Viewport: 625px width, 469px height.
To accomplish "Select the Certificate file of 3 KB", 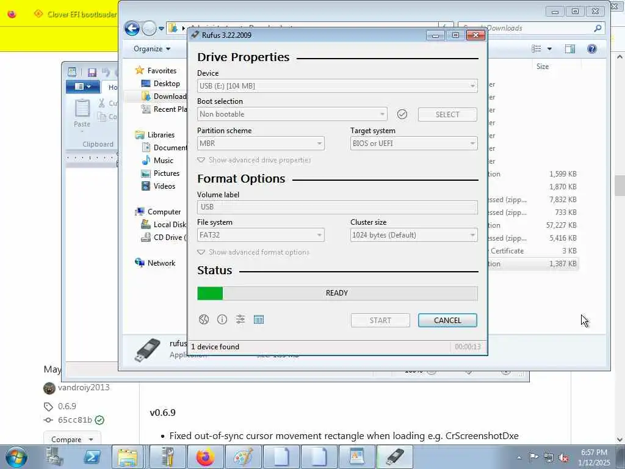I will coord(532,251).
